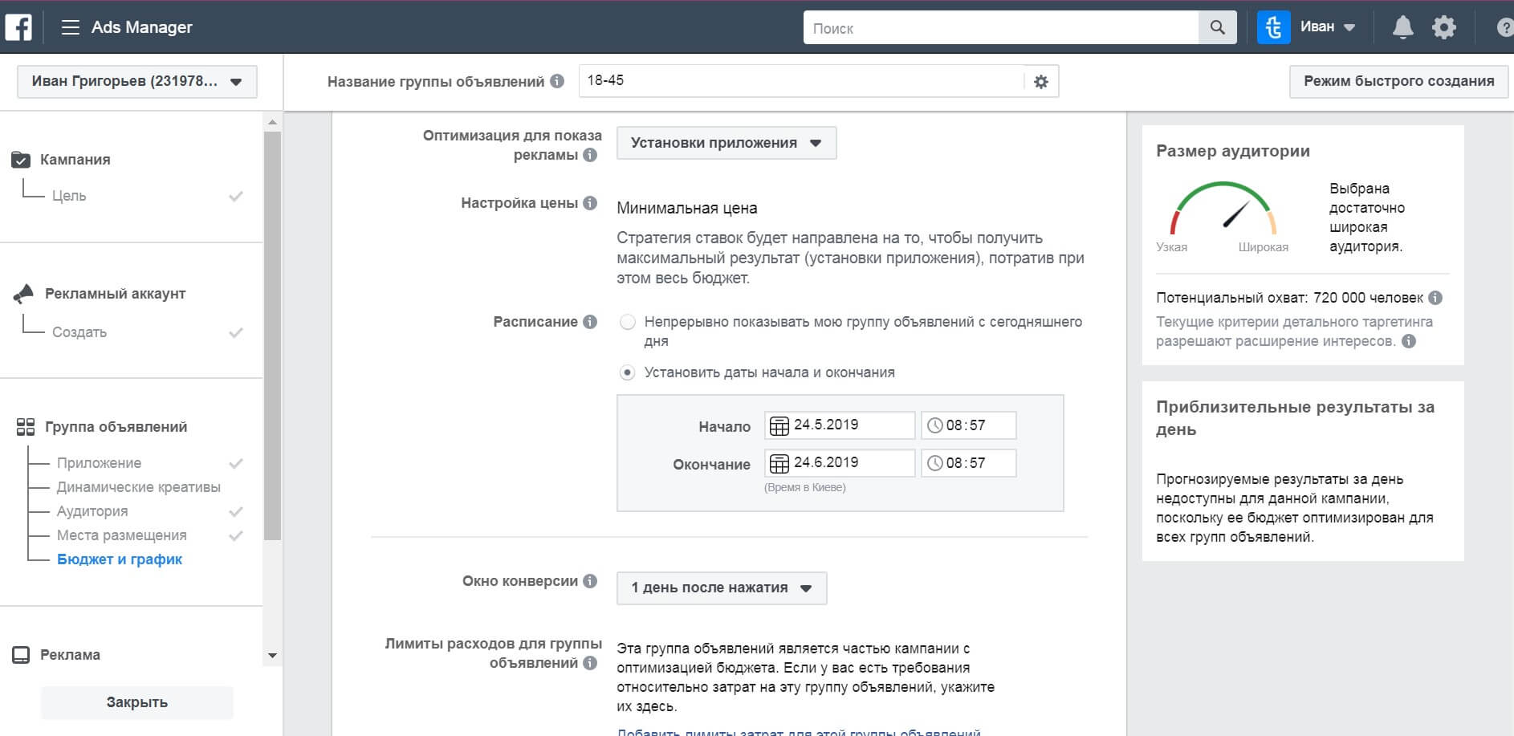Click clock icon in Окончание time field

pyautogui.click(x=935, y=463)
